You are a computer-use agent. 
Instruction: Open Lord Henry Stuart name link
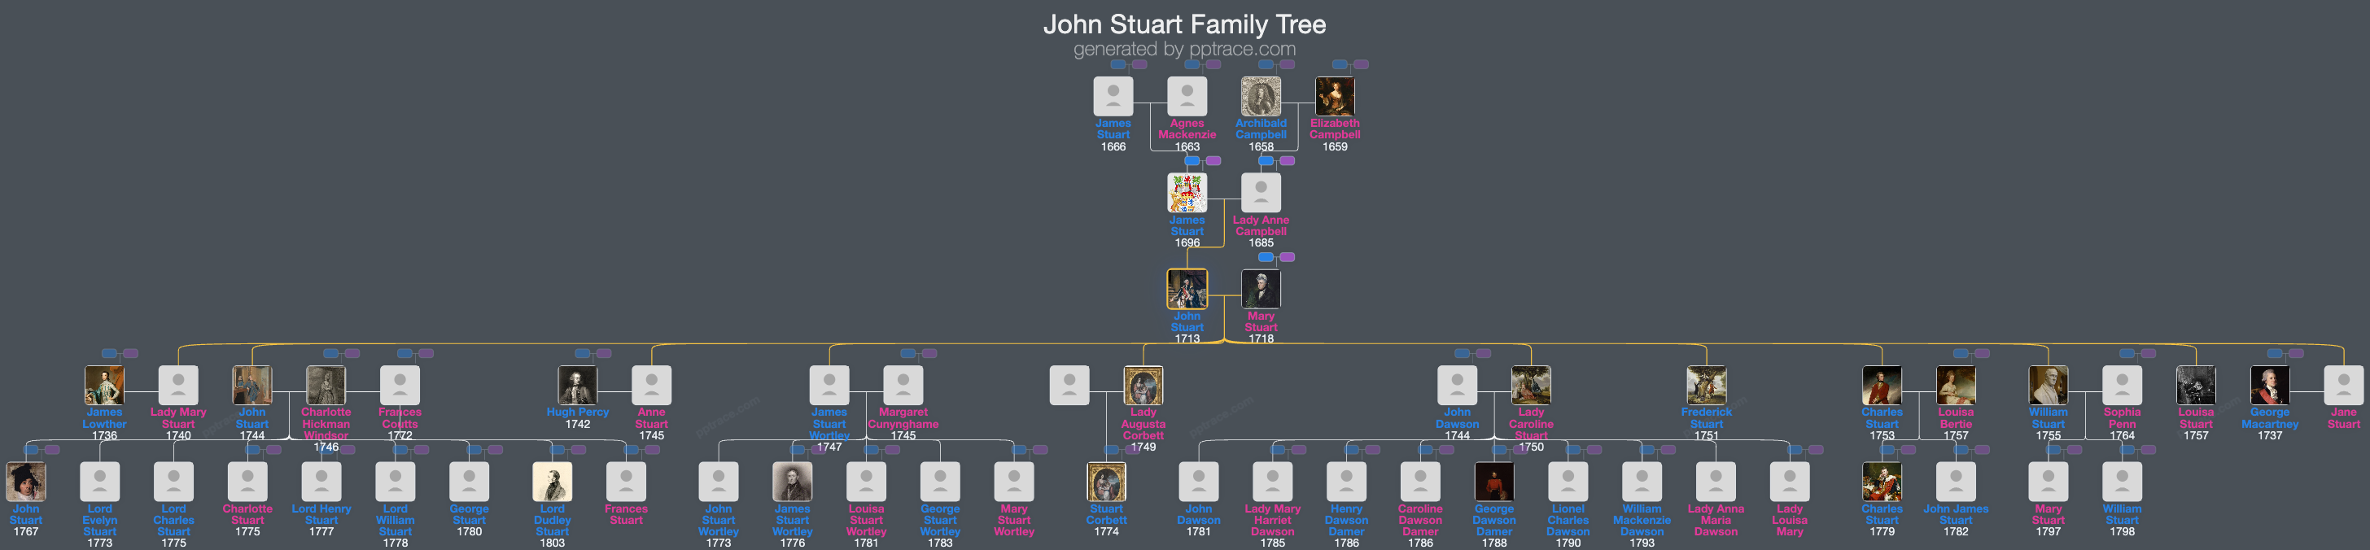[x=321, y=514]
